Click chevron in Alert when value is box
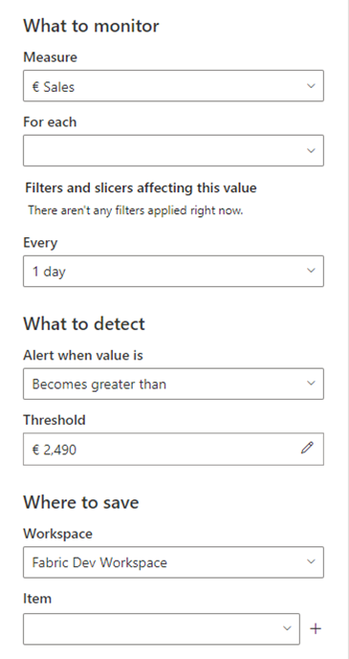Image resolution: width=349 pixels, height=659 pixels. [311, 383]
